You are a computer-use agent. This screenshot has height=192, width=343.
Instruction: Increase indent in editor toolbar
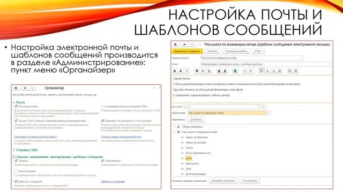289,71
